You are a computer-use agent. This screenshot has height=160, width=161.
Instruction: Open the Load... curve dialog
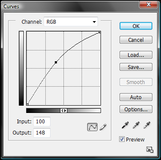[136, 55]
